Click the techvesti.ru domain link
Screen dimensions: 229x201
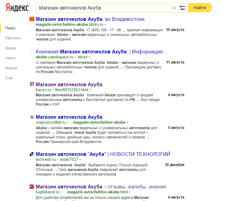pyautogui.click(x=46, y=159)
